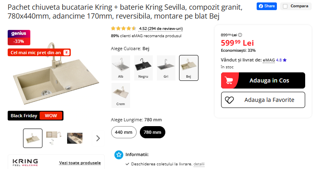
Task: Click the price info icon next to 899 Lei
Action: point(240,35)
